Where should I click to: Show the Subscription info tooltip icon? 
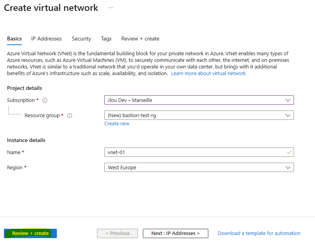tap(45, 100)
